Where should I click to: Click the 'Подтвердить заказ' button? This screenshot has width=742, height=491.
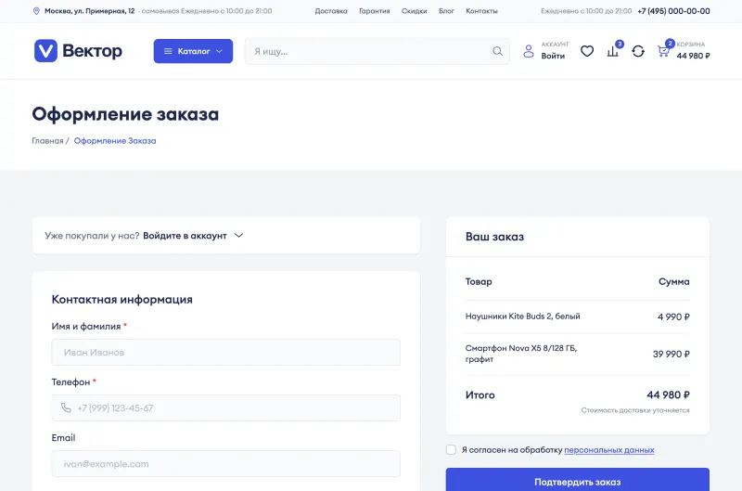[x=577, y=481]
